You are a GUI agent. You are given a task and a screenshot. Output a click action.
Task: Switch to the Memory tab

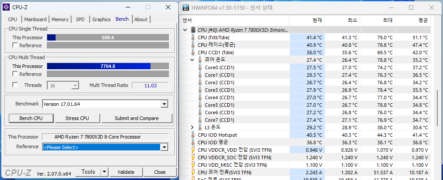(x=60, y=19)
